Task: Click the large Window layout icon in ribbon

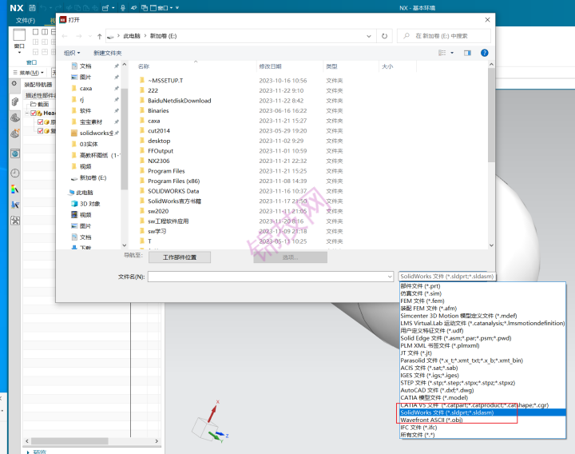Action: (x=19, y=35)
